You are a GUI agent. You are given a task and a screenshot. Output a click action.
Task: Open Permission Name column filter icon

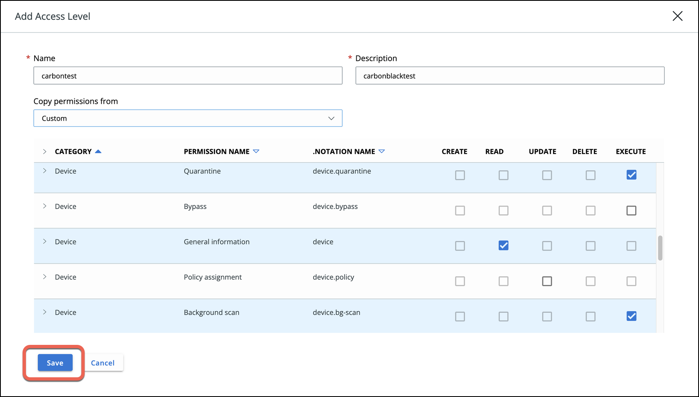coord(256,151)
